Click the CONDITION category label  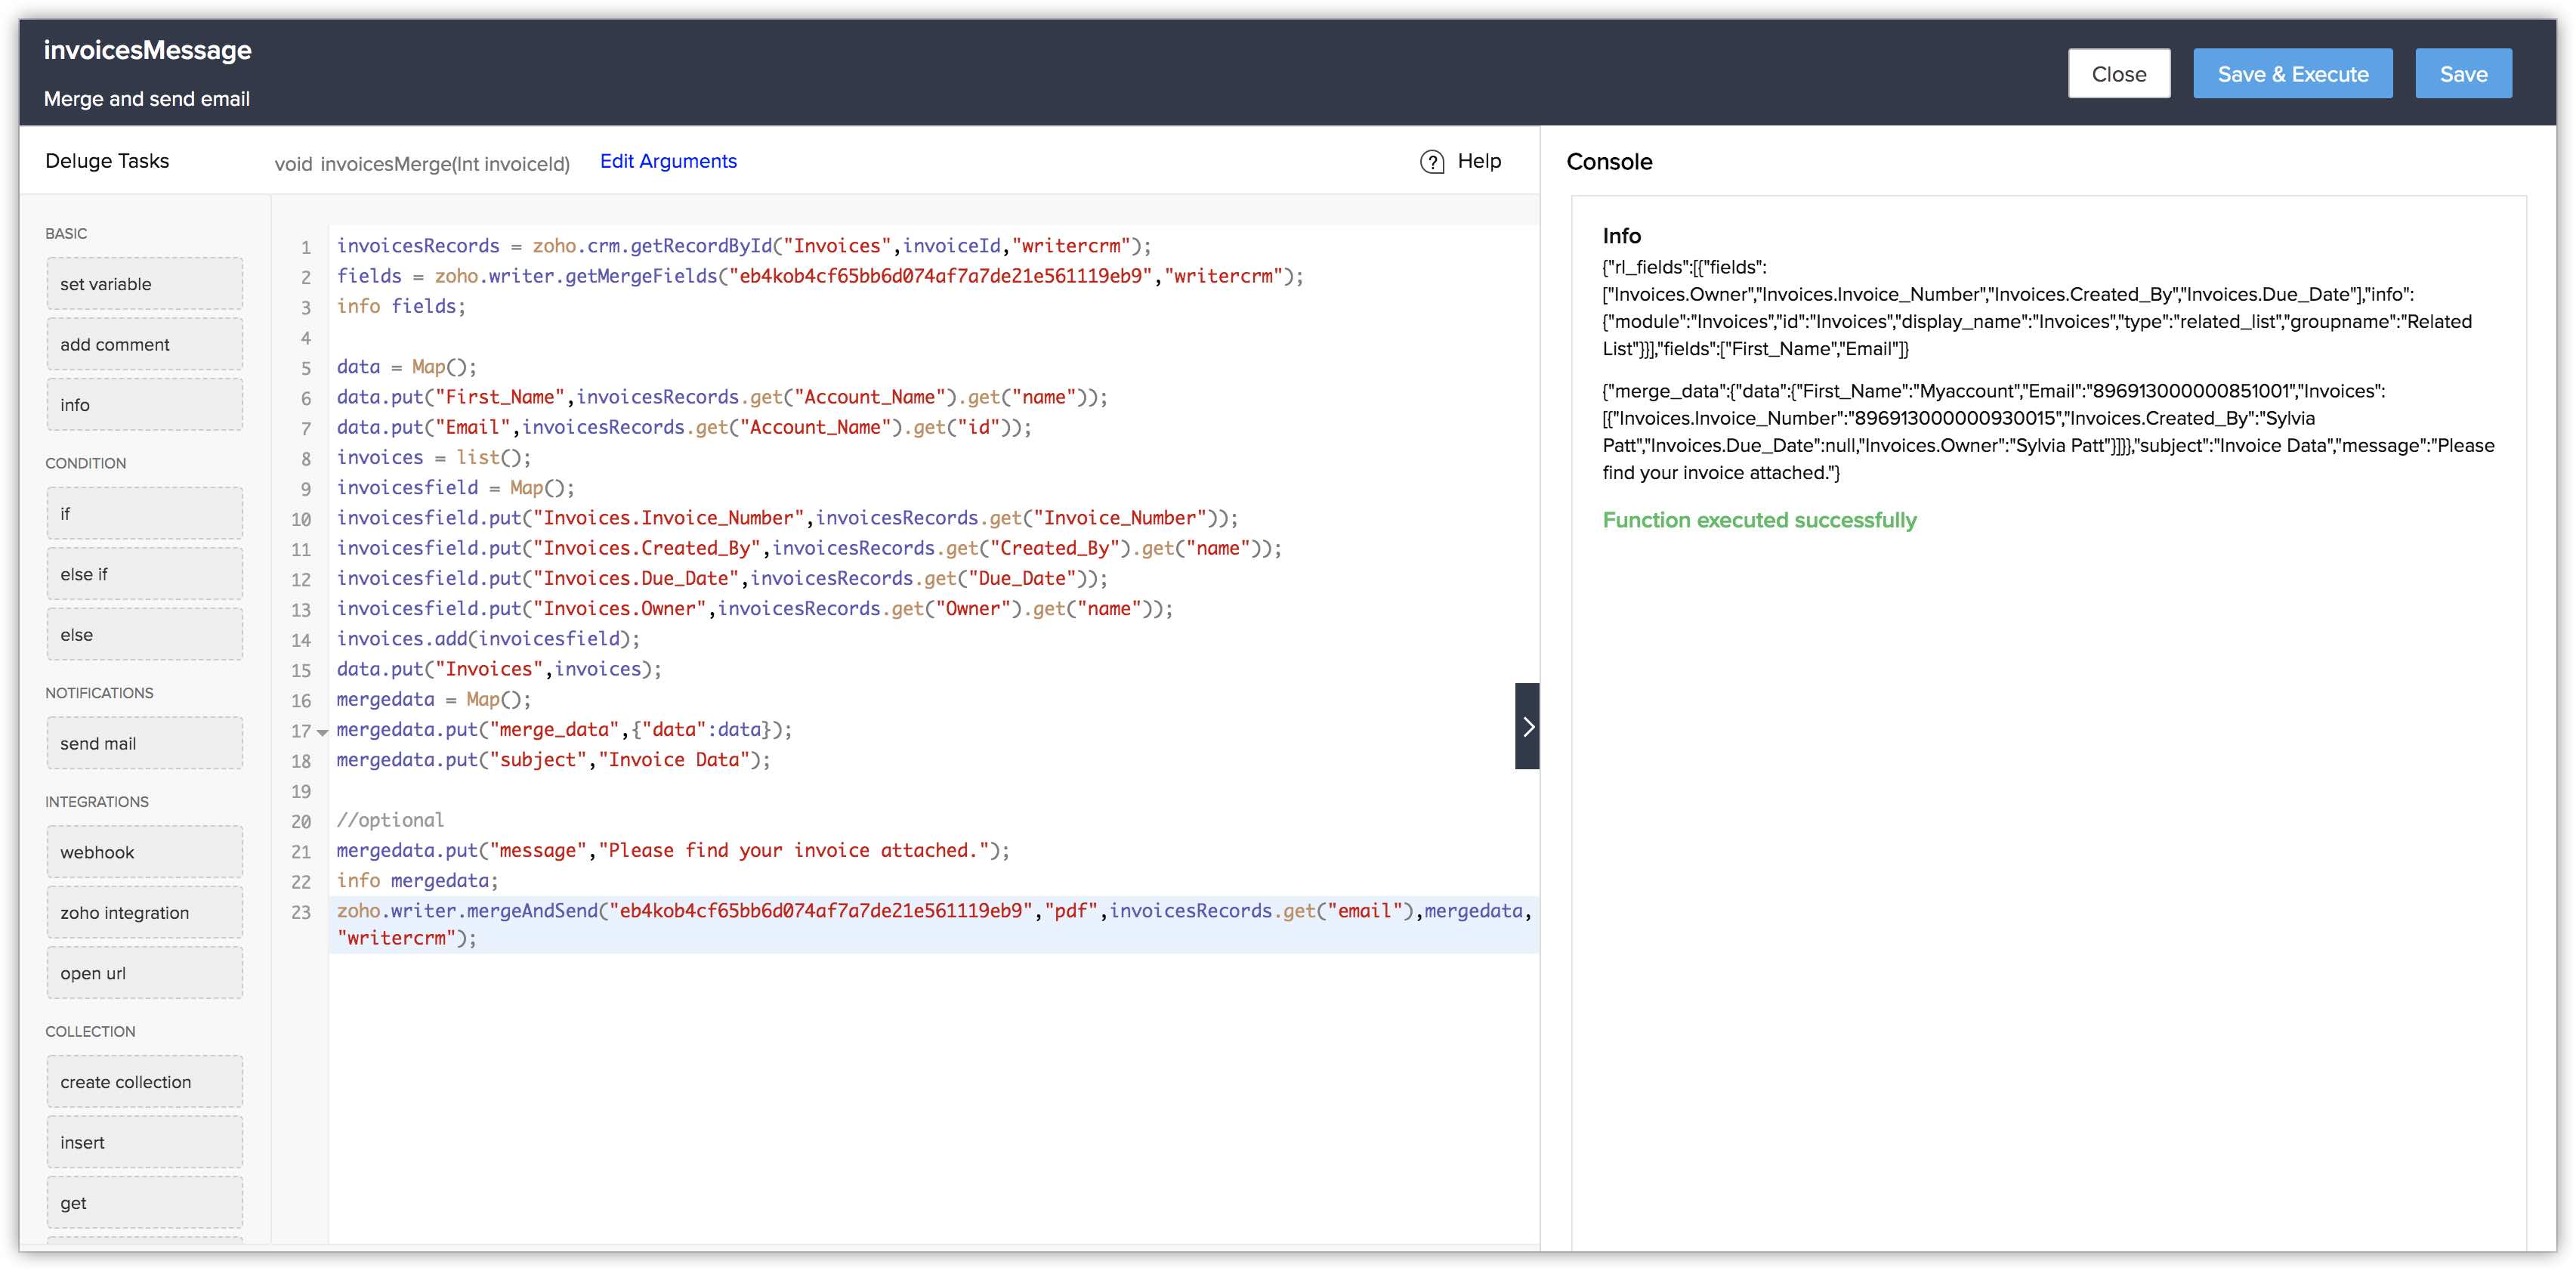tap(85, 464)
